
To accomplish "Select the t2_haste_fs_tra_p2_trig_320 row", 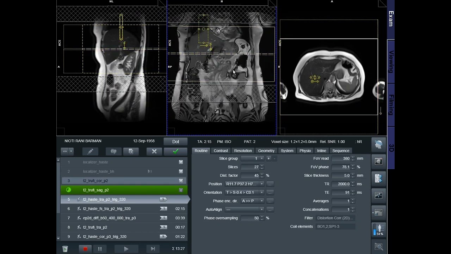I will 124,208.
